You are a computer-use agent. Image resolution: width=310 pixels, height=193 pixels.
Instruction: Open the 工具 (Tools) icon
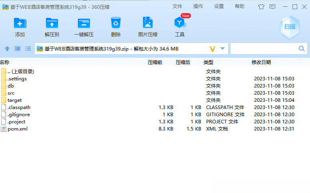(180, 22)
